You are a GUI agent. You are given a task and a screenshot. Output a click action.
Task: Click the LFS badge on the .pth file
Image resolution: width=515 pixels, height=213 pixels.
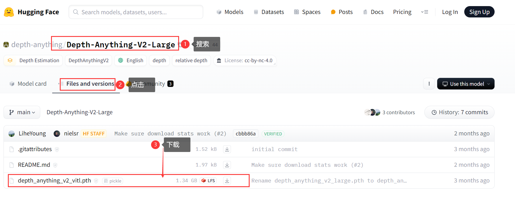208,180
